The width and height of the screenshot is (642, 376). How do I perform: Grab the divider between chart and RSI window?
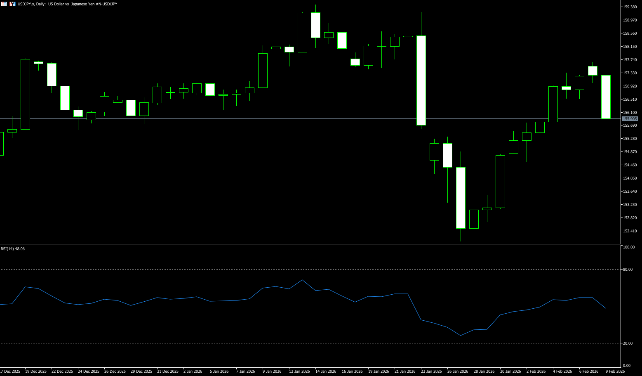309,245
